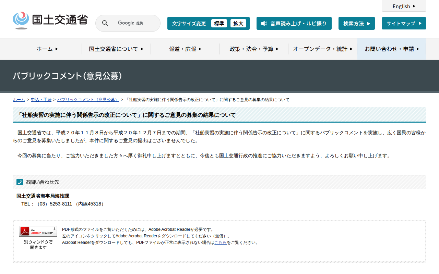Open 国土交通省について menu

pos(116,49)
